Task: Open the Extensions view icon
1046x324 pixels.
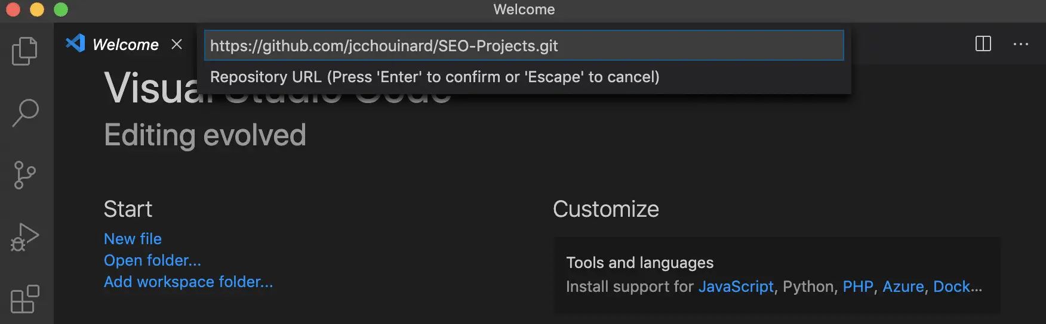Action: (x=25, y=299)
